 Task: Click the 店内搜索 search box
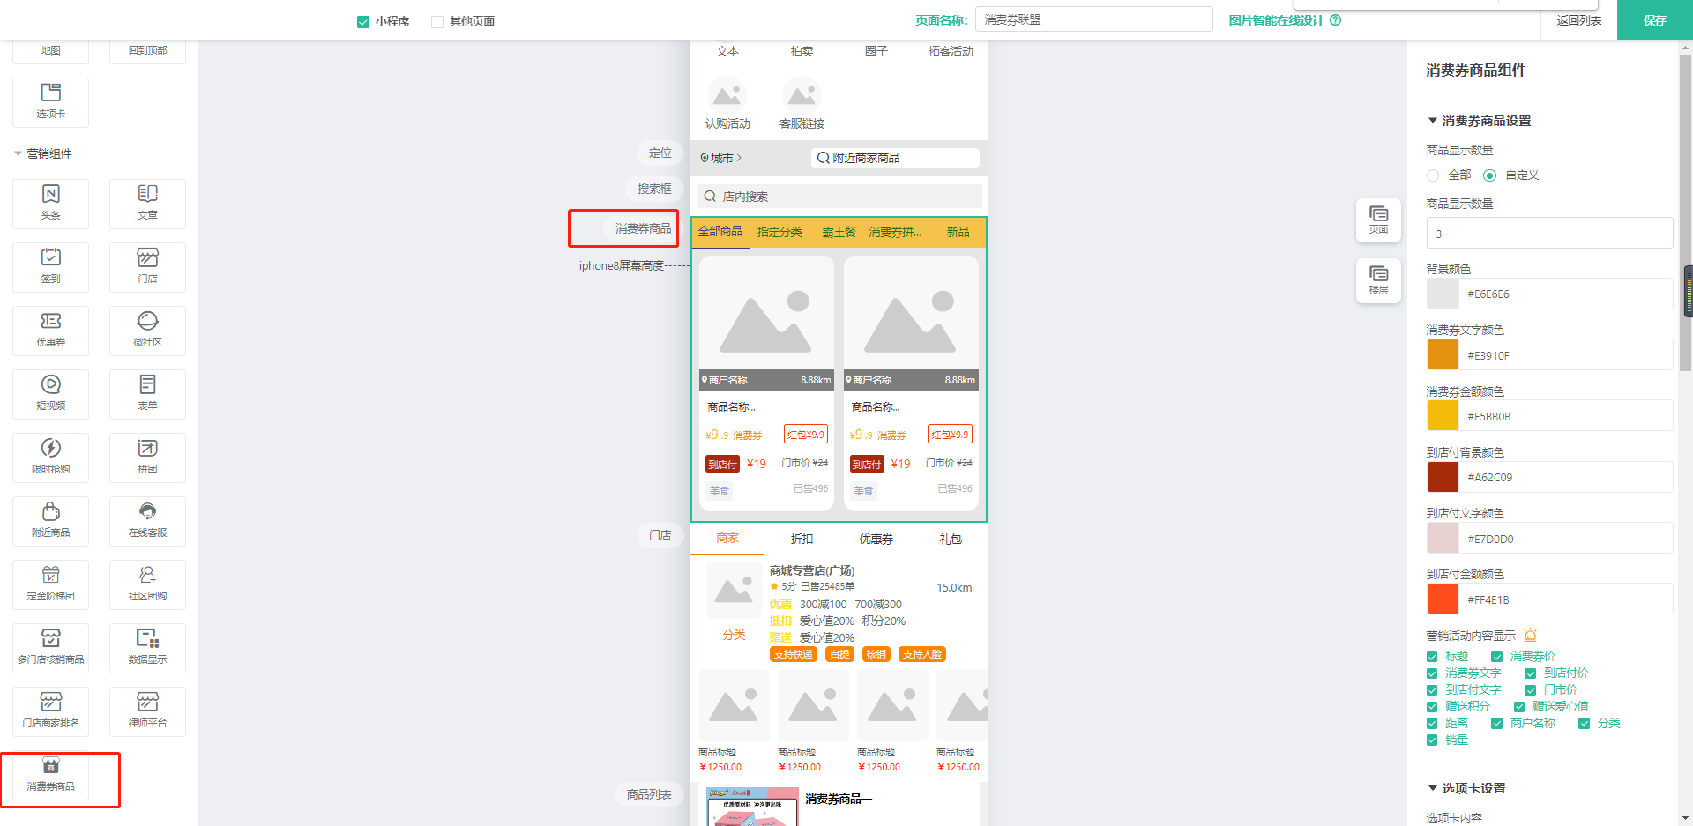[x=839, y=197]
